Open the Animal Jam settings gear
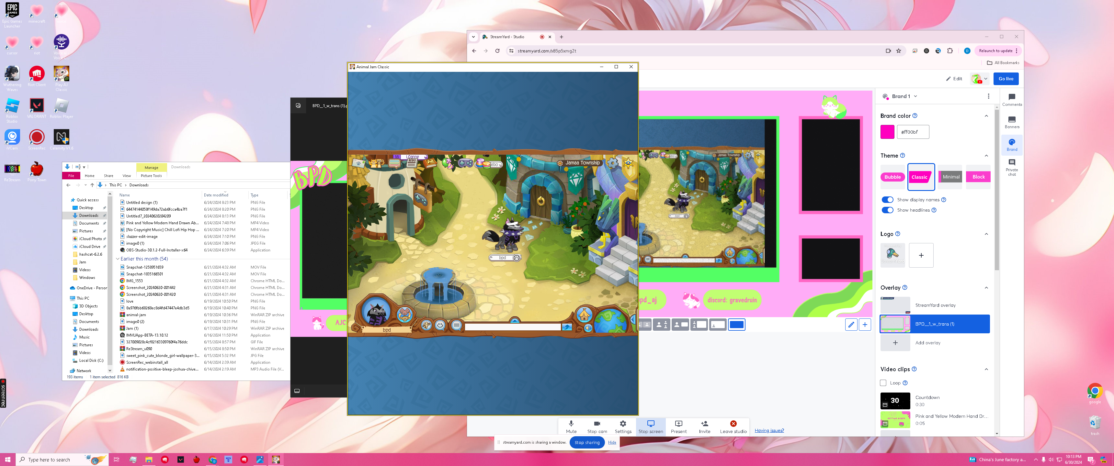This screenshot has width=1114, height=466. [612, 163]
